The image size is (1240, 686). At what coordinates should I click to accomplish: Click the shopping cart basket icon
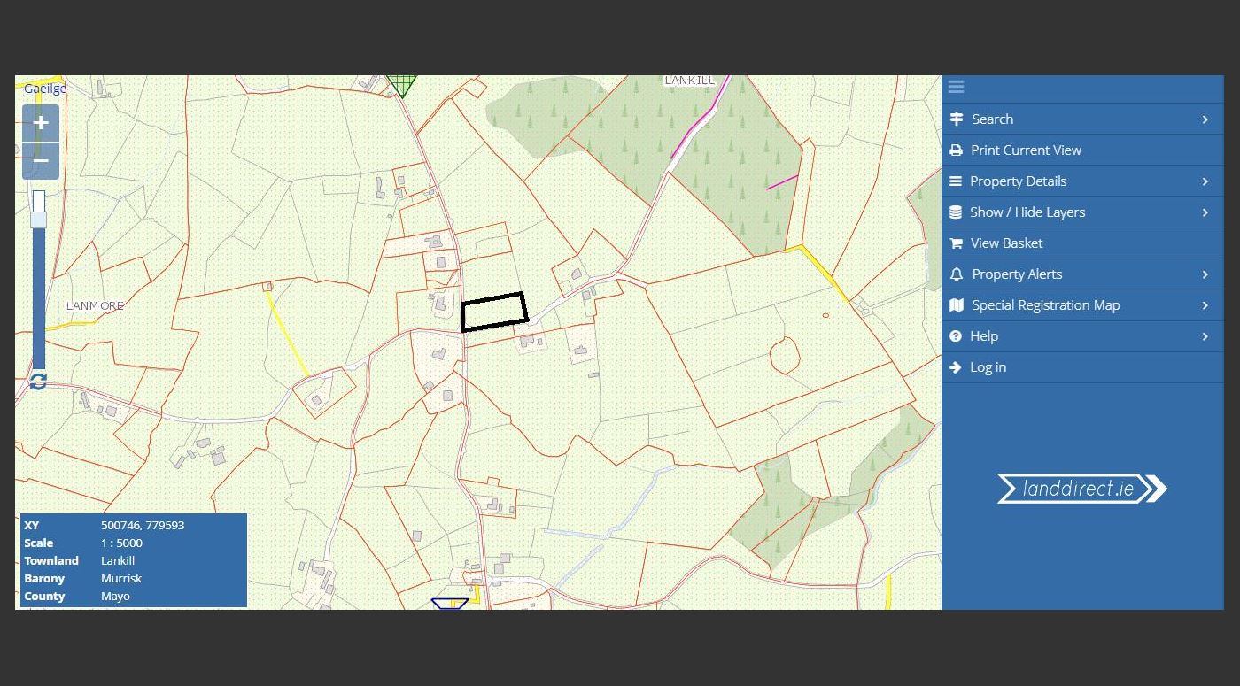[956, 243]
